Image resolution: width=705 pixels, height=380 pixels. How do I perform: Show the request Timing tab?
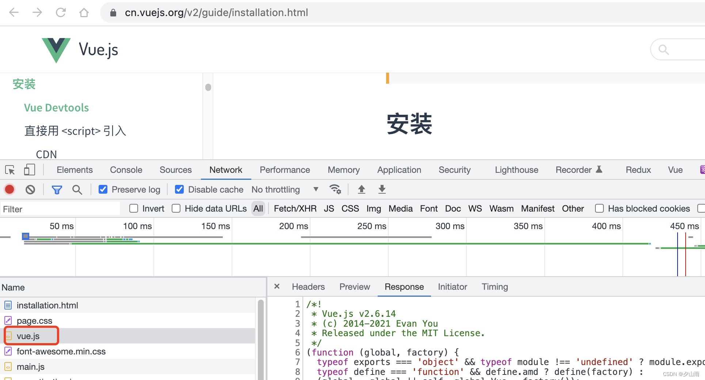pyautogui.click(x=495, y=287)
